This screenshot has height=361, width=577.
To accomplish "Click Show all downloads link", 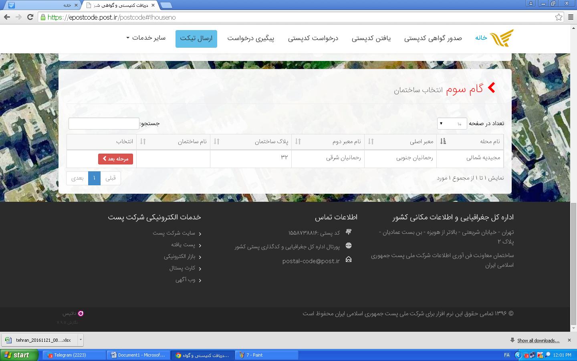I will click(x=538, y=341).
